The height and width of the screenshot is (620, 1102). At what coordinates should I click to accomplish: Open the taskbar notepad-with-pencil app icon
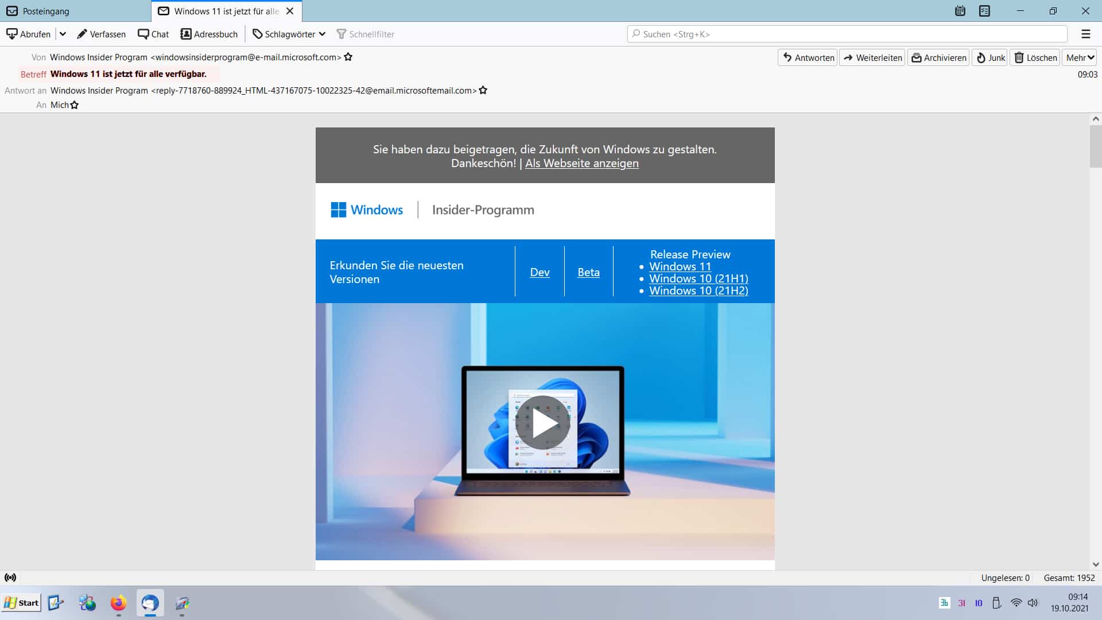[x=56, y=603]
